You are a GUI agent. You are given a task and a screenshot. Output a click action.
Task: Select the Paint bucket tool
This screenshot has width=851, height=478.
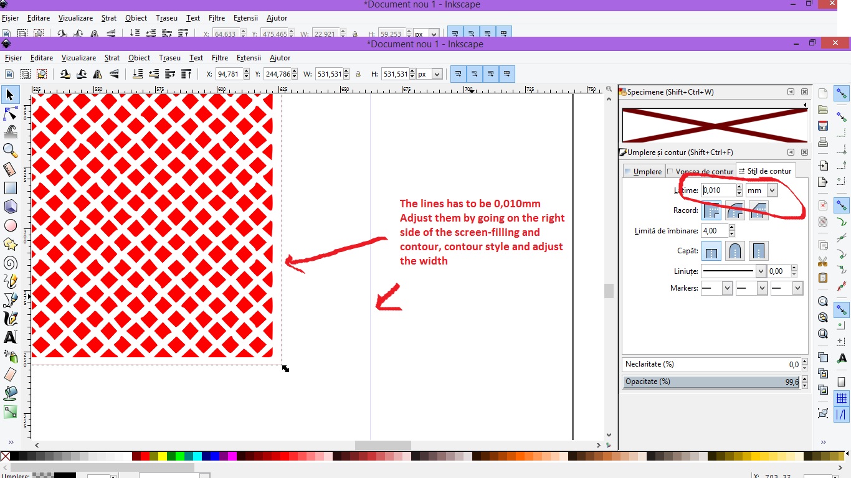(x=10, y=393)
